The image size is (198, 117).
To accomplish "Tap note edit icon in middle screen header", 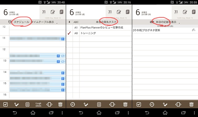I will click(119, 12).
